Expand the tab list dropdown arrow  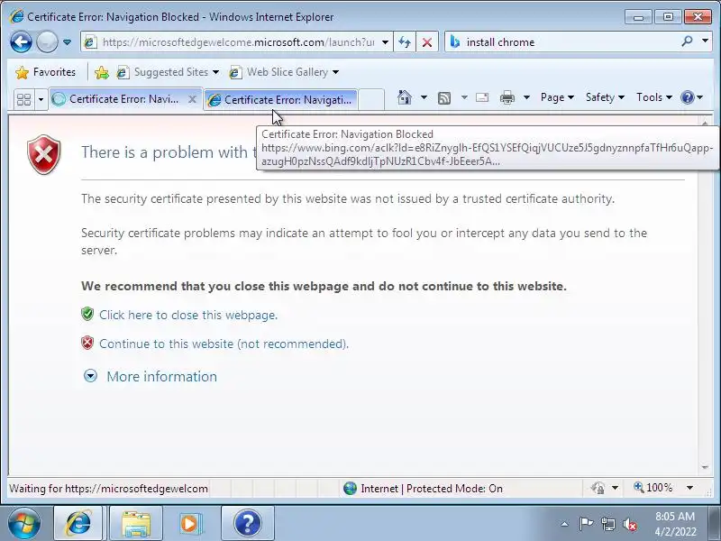(x=41, y=99)
